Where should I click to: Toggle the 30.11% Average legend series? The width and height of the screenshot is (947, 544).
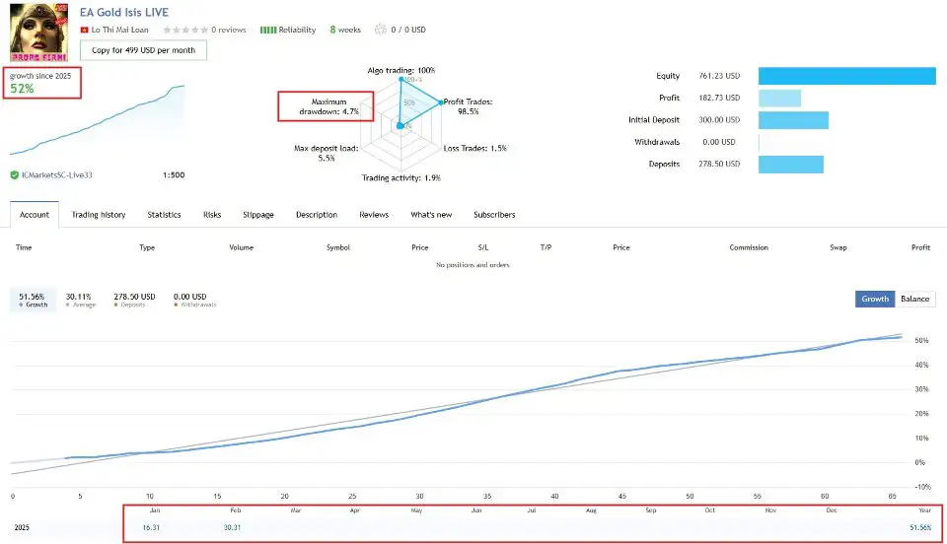point(79,299)
